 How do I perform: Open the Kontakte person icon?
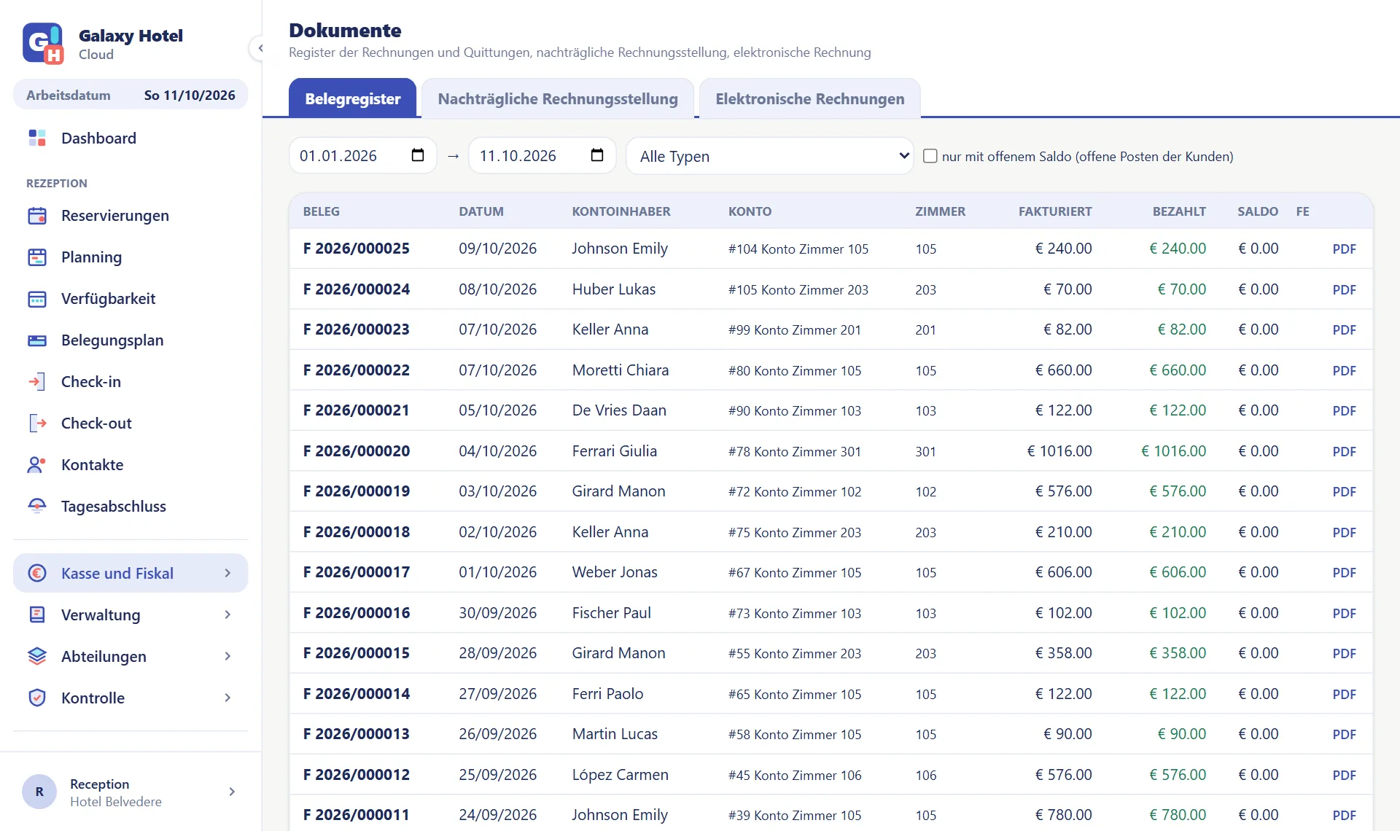(x=37, y=465)
